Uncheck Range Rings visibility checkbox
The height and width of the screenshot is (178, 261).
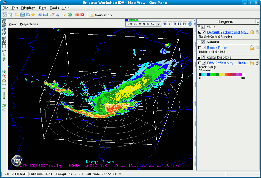[203, 48]
